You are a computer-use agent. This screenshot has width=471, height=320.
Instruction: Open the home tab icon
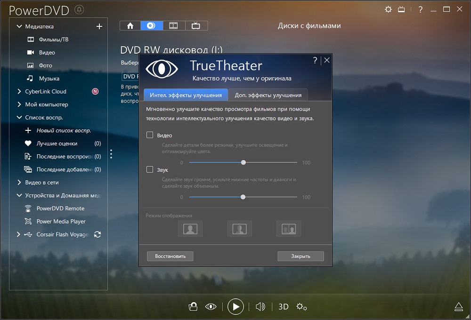[x=130, y=26]
